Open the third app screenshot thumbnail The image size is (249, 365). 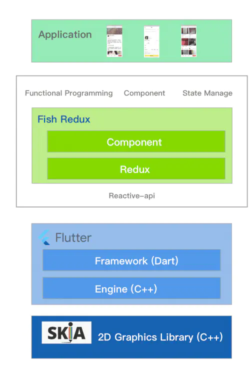pyautogui.click(x=188, y=41)
